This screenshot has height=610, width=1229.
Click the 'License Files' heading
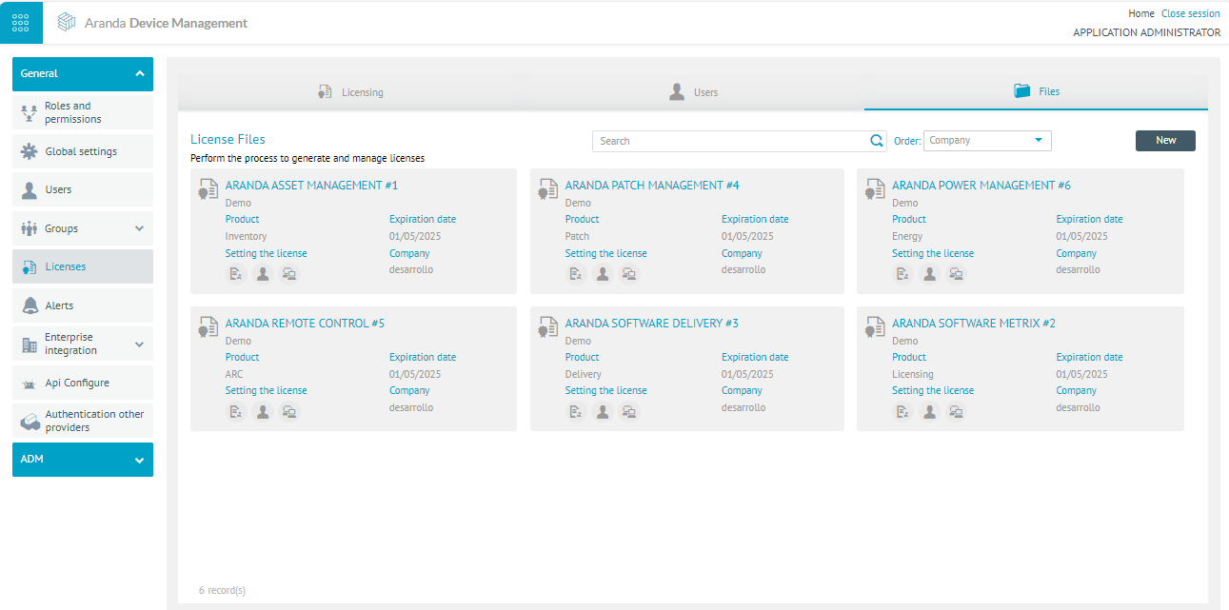coord(228,139)
